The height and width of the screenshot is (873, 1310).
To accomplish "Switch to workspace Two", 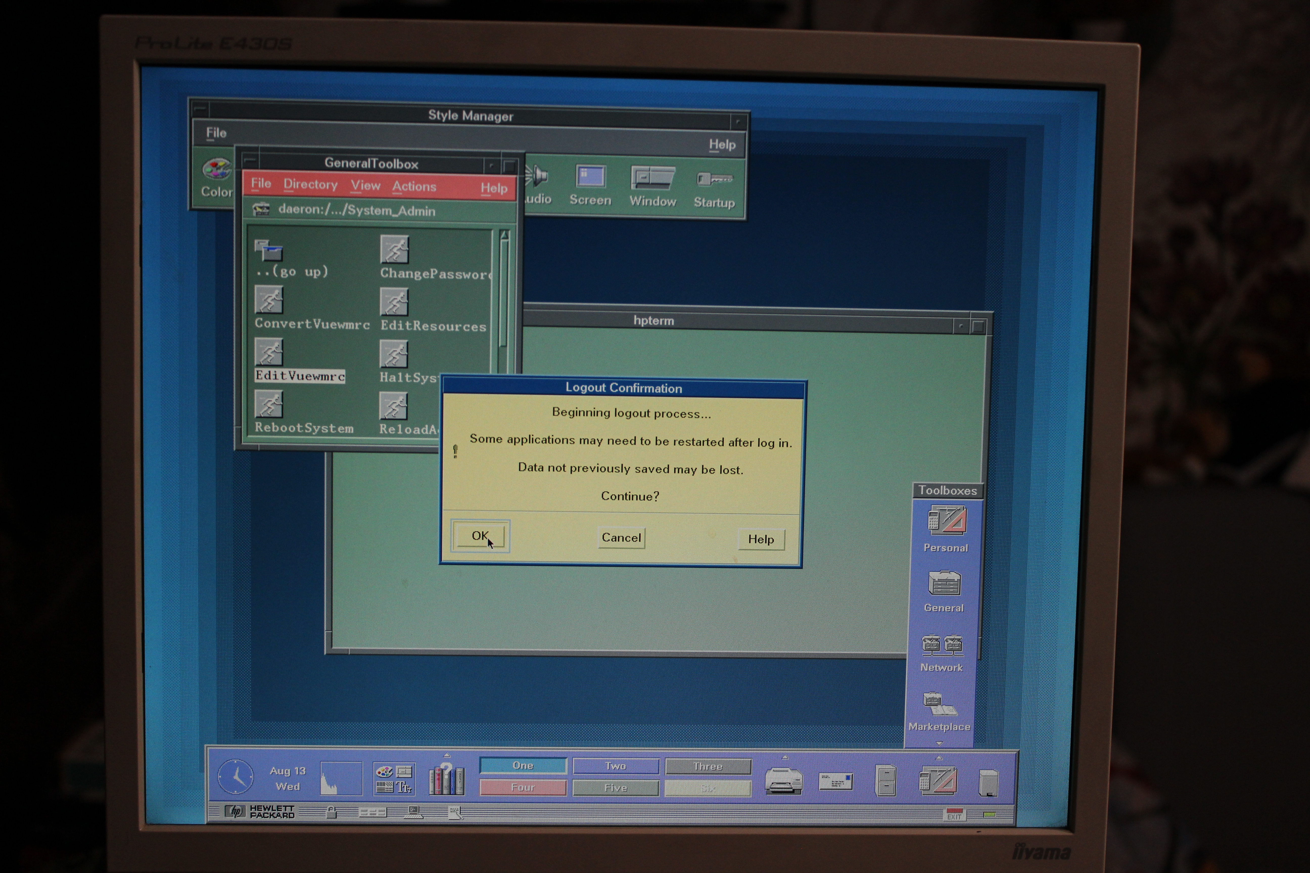I will (x=616, y=766).
